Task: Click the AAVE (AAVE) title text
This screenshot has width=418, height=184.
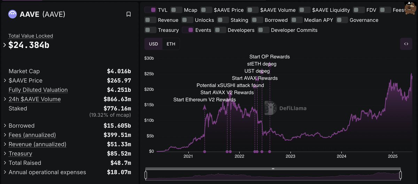Action: point(42,14)
